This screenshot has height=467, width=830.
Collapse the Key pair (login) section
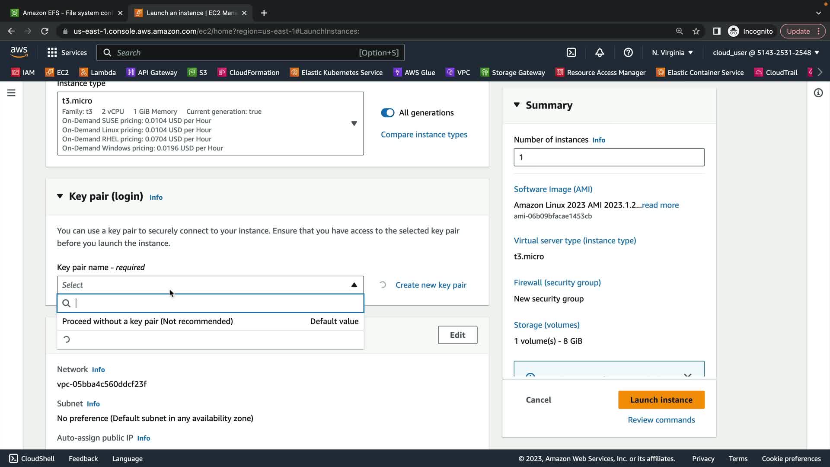click(60, 196)
